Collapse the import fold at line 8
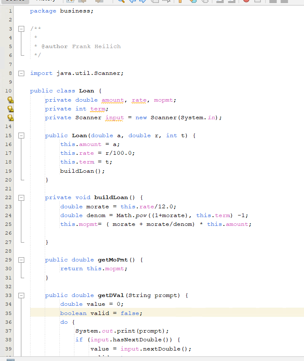Image resolution: width=304 pixels, height=361 pixels. tap(21, 73)
